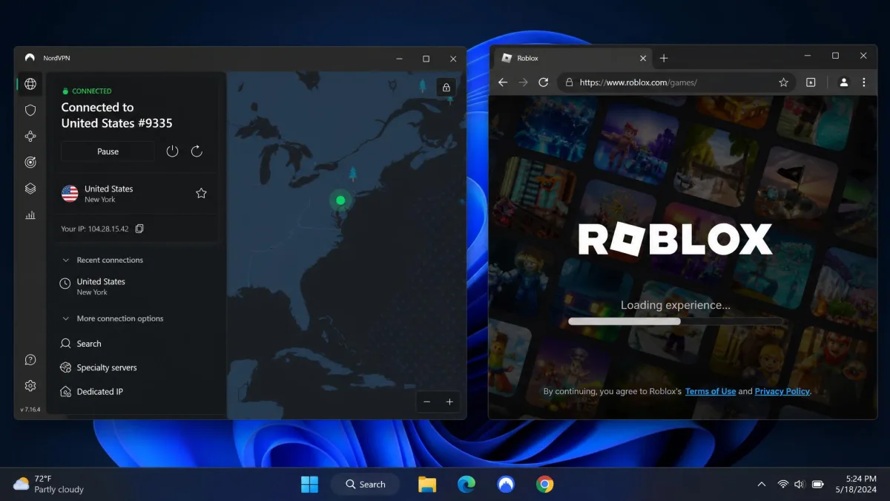Image resolution: width=890 pixels, height=501 pixels.
Task: Open the NordVPN help question mark icon
Action: [30, 360]
